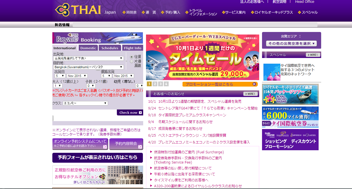This screenshot has width=352, height=189.
Task: Open the 予約/購入 booking menu
Action: coord(171,12)
